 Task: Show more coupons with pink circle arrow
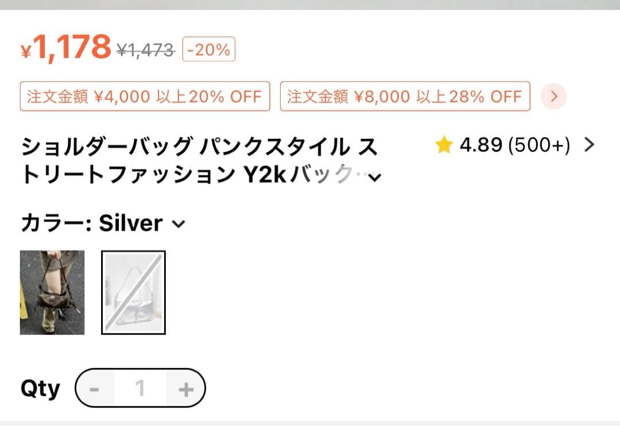pos(553,96)
